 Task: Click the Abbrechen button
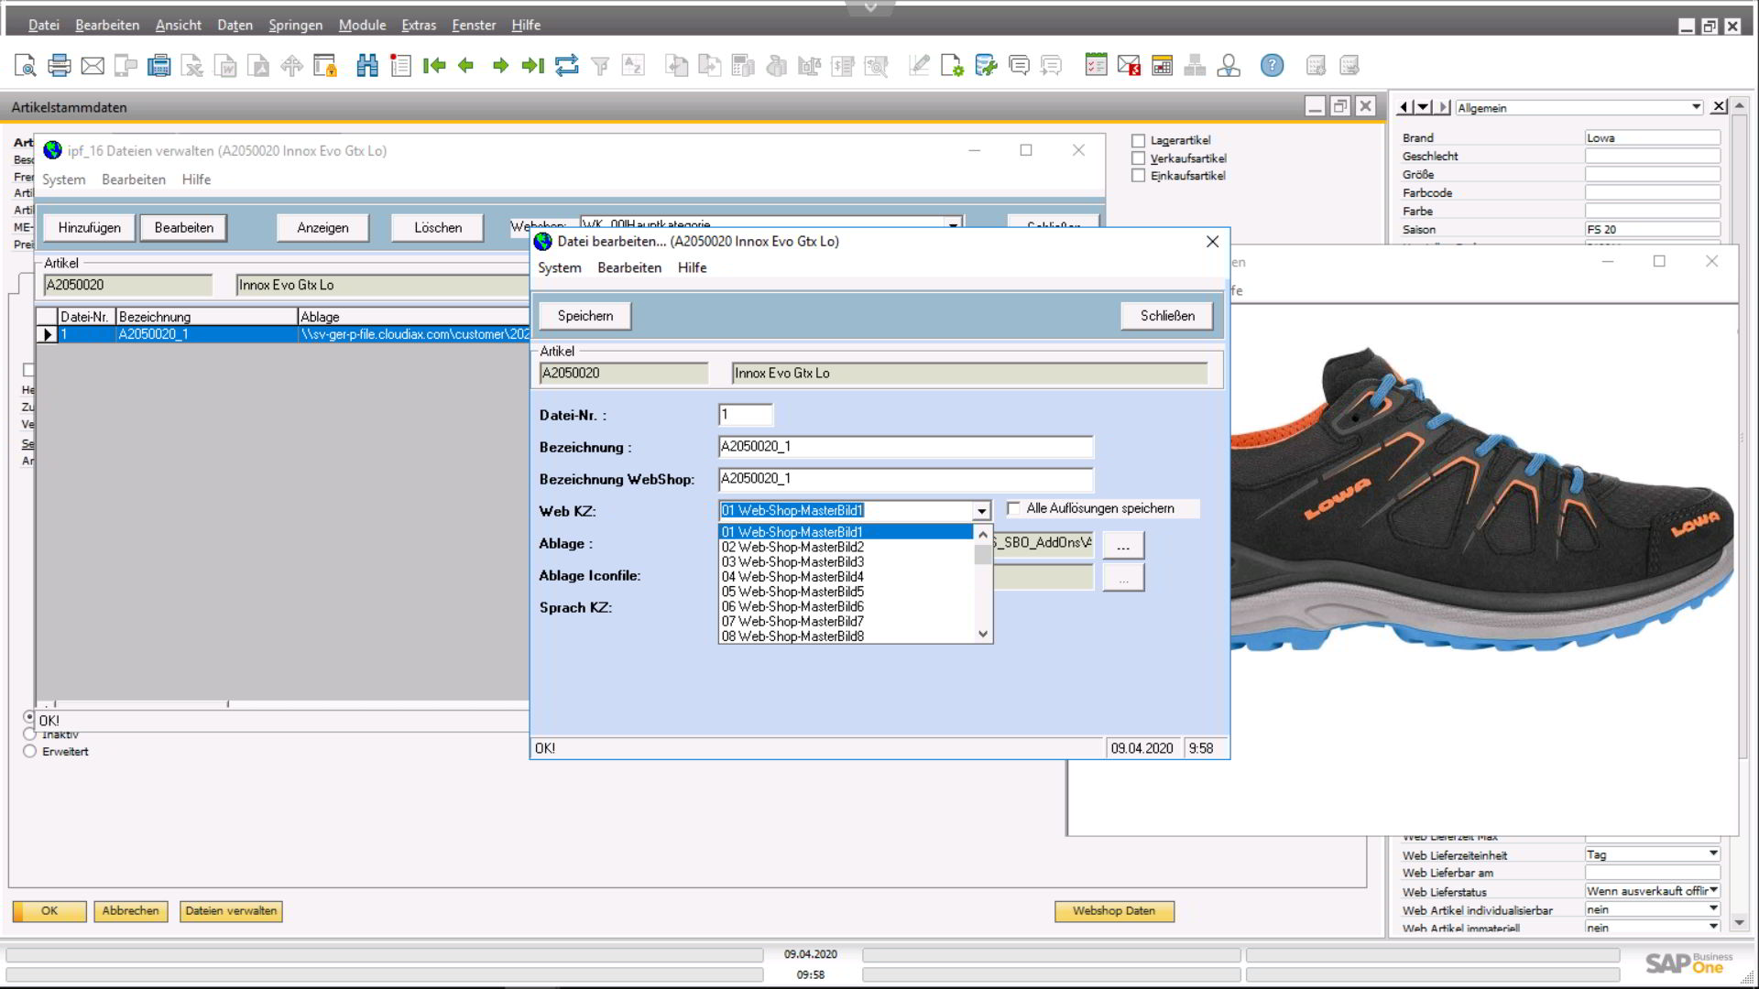coord(130,911)
